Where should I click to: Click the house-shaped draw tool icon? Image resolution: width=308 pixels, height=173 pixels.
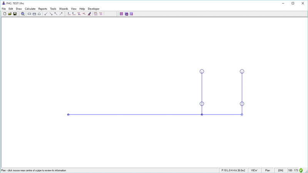pos(39,14)
